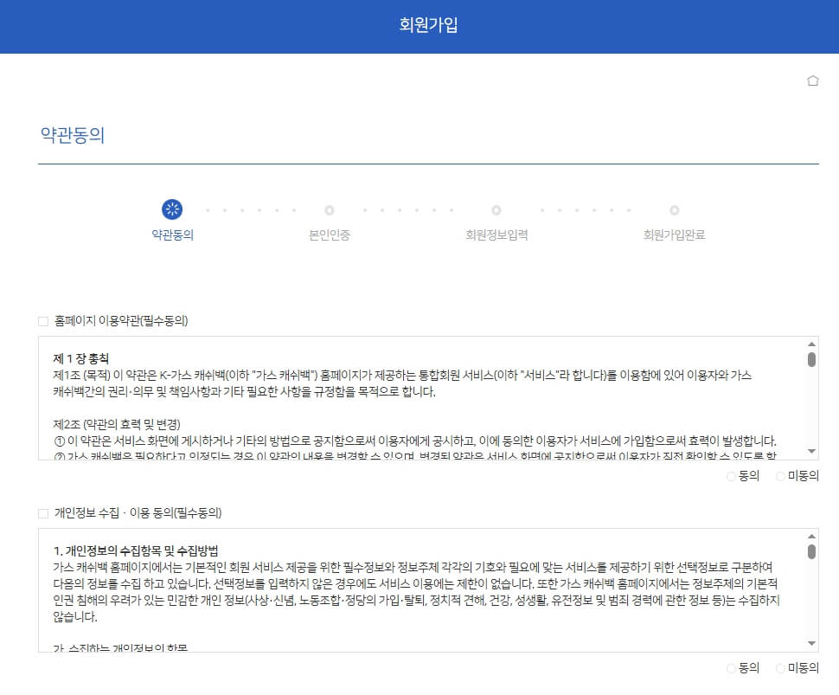Select 미동의 radio under the usage terms
Image resolution: width=839 pixels, height=695 pixels.
click(x=781, y=474)
